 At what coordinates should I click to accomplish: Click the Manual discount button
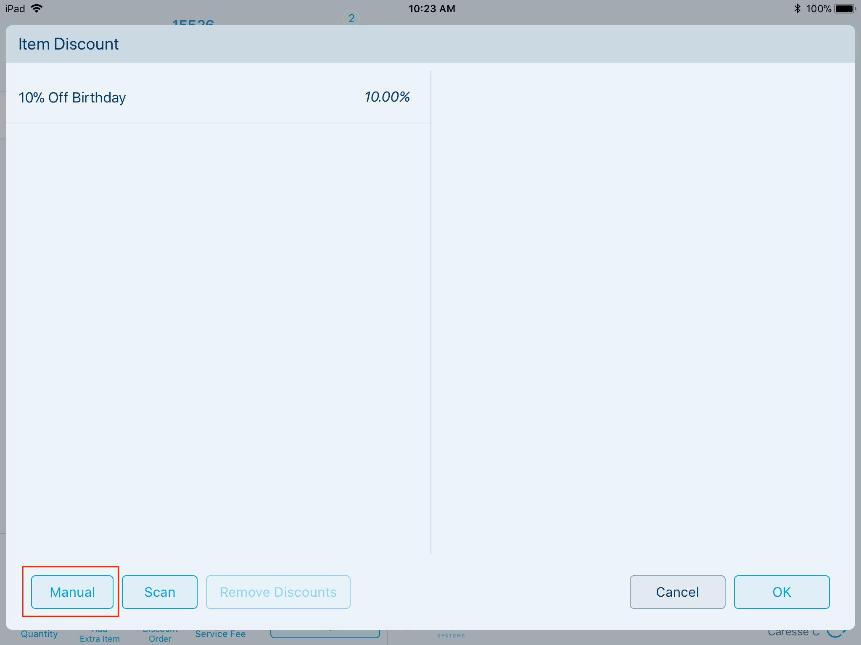(x=72, y=592)
